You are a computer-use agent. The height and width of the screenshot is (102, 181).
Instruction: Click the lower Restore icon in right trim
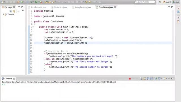[178, 18]
